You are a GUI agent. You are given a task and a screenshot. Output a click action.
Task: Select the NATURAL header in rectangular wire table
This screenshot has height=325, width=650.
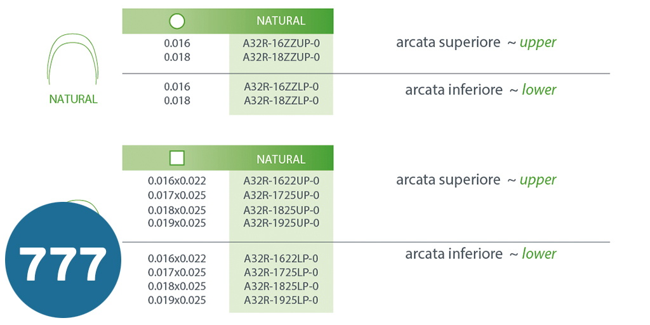pyautogui.click(x=281, y=159)
